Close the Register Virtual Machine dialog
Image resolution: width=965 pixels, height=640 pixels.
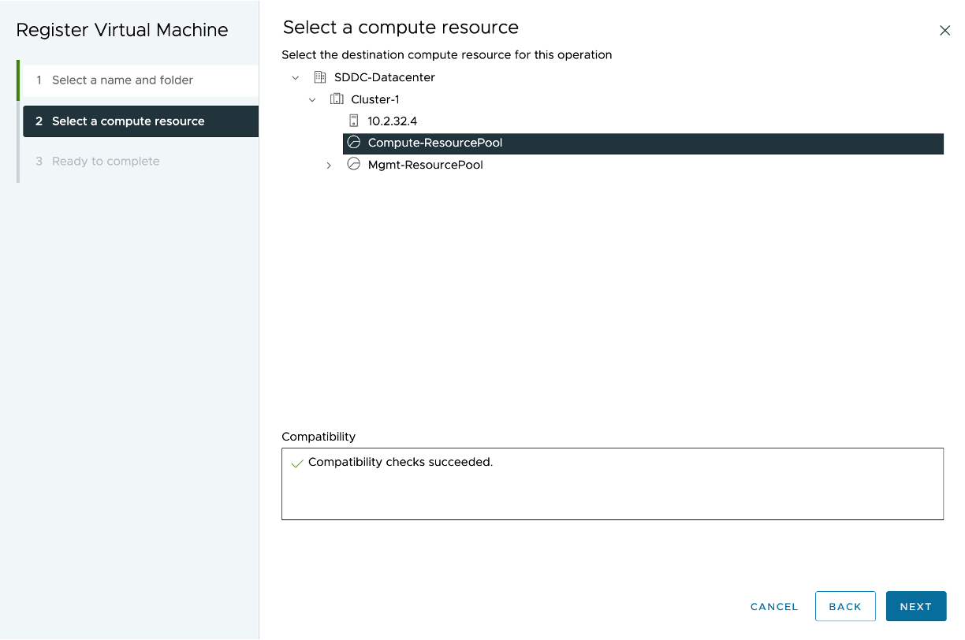945,30
